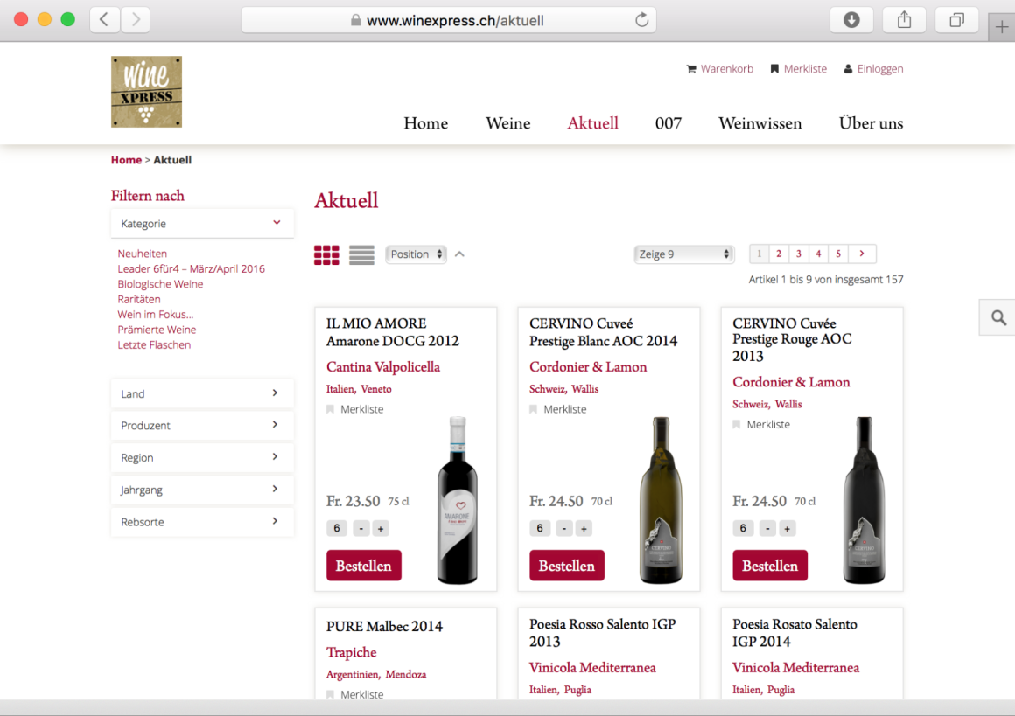Order IL MIO AMORE with Bestellen

[x=364, y=566]
